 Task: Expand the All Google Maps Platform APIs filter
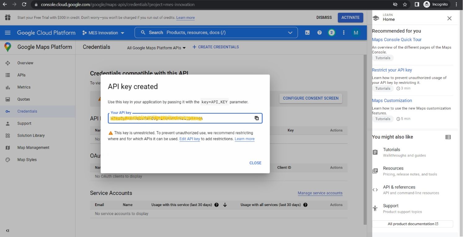(x=156, y=48)
